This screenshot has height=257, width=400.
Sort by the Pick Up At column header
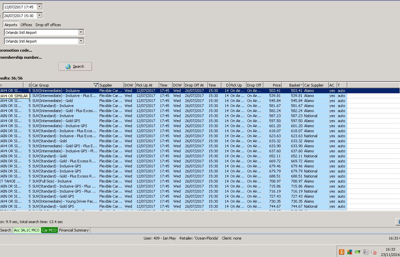147,85
